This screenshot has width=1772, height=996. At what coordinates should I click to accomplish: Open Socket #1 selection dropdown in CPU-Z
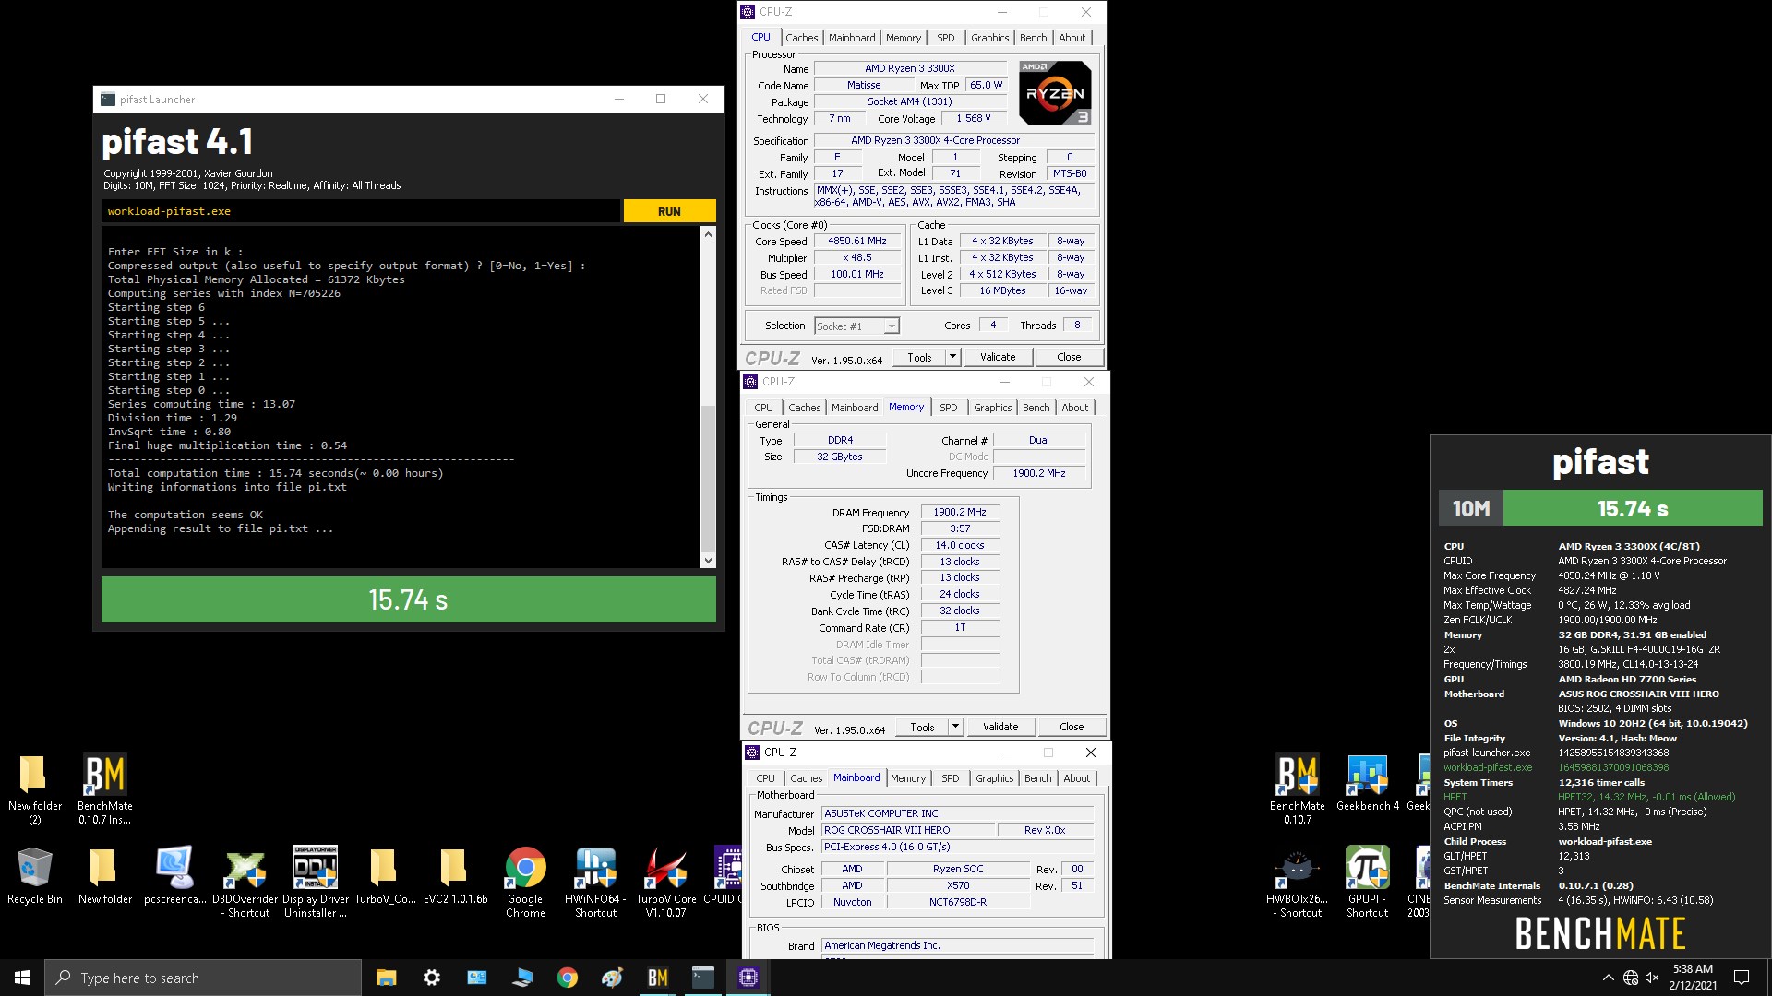[856, 326]
